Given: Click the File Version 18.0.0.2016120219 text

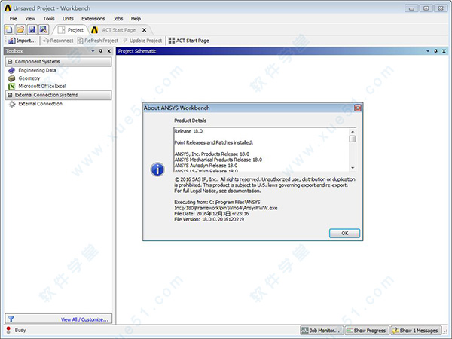Looking at the screenshot, I should (x=209, y=219).
